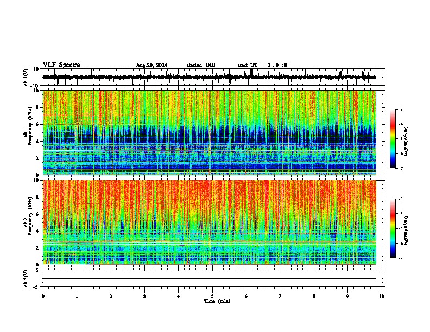
Task: Click the "-7" label below the ch.2 color bar
Action: [x=400, y=258]
